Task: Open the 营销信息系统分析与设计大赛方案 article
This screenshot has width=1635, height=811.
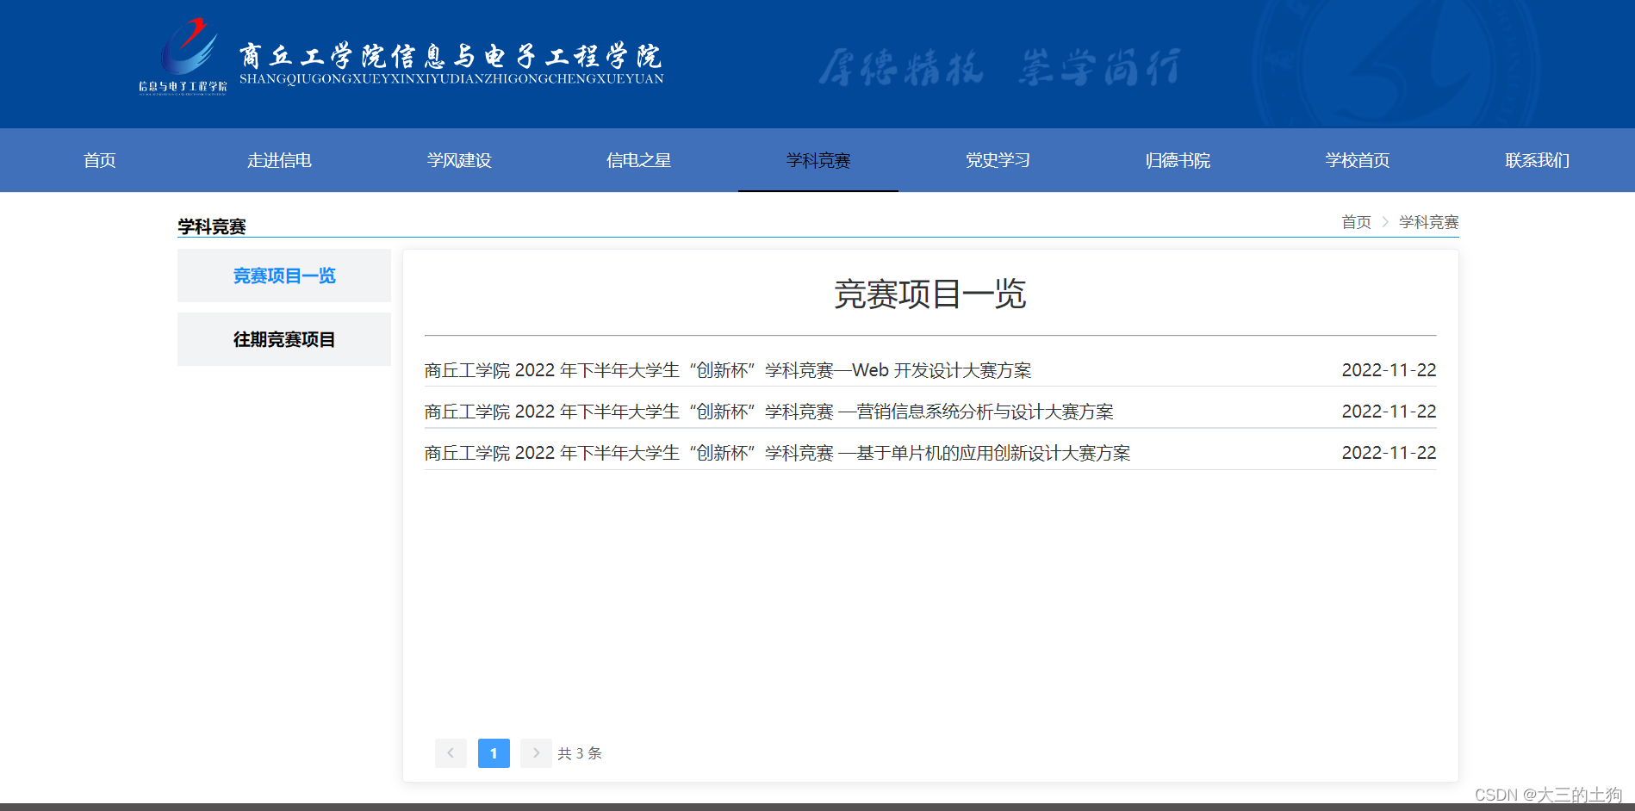Action: coord(768,411)
